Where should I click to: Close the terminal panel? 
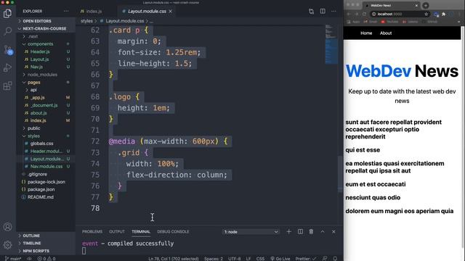tap(333, 232)
